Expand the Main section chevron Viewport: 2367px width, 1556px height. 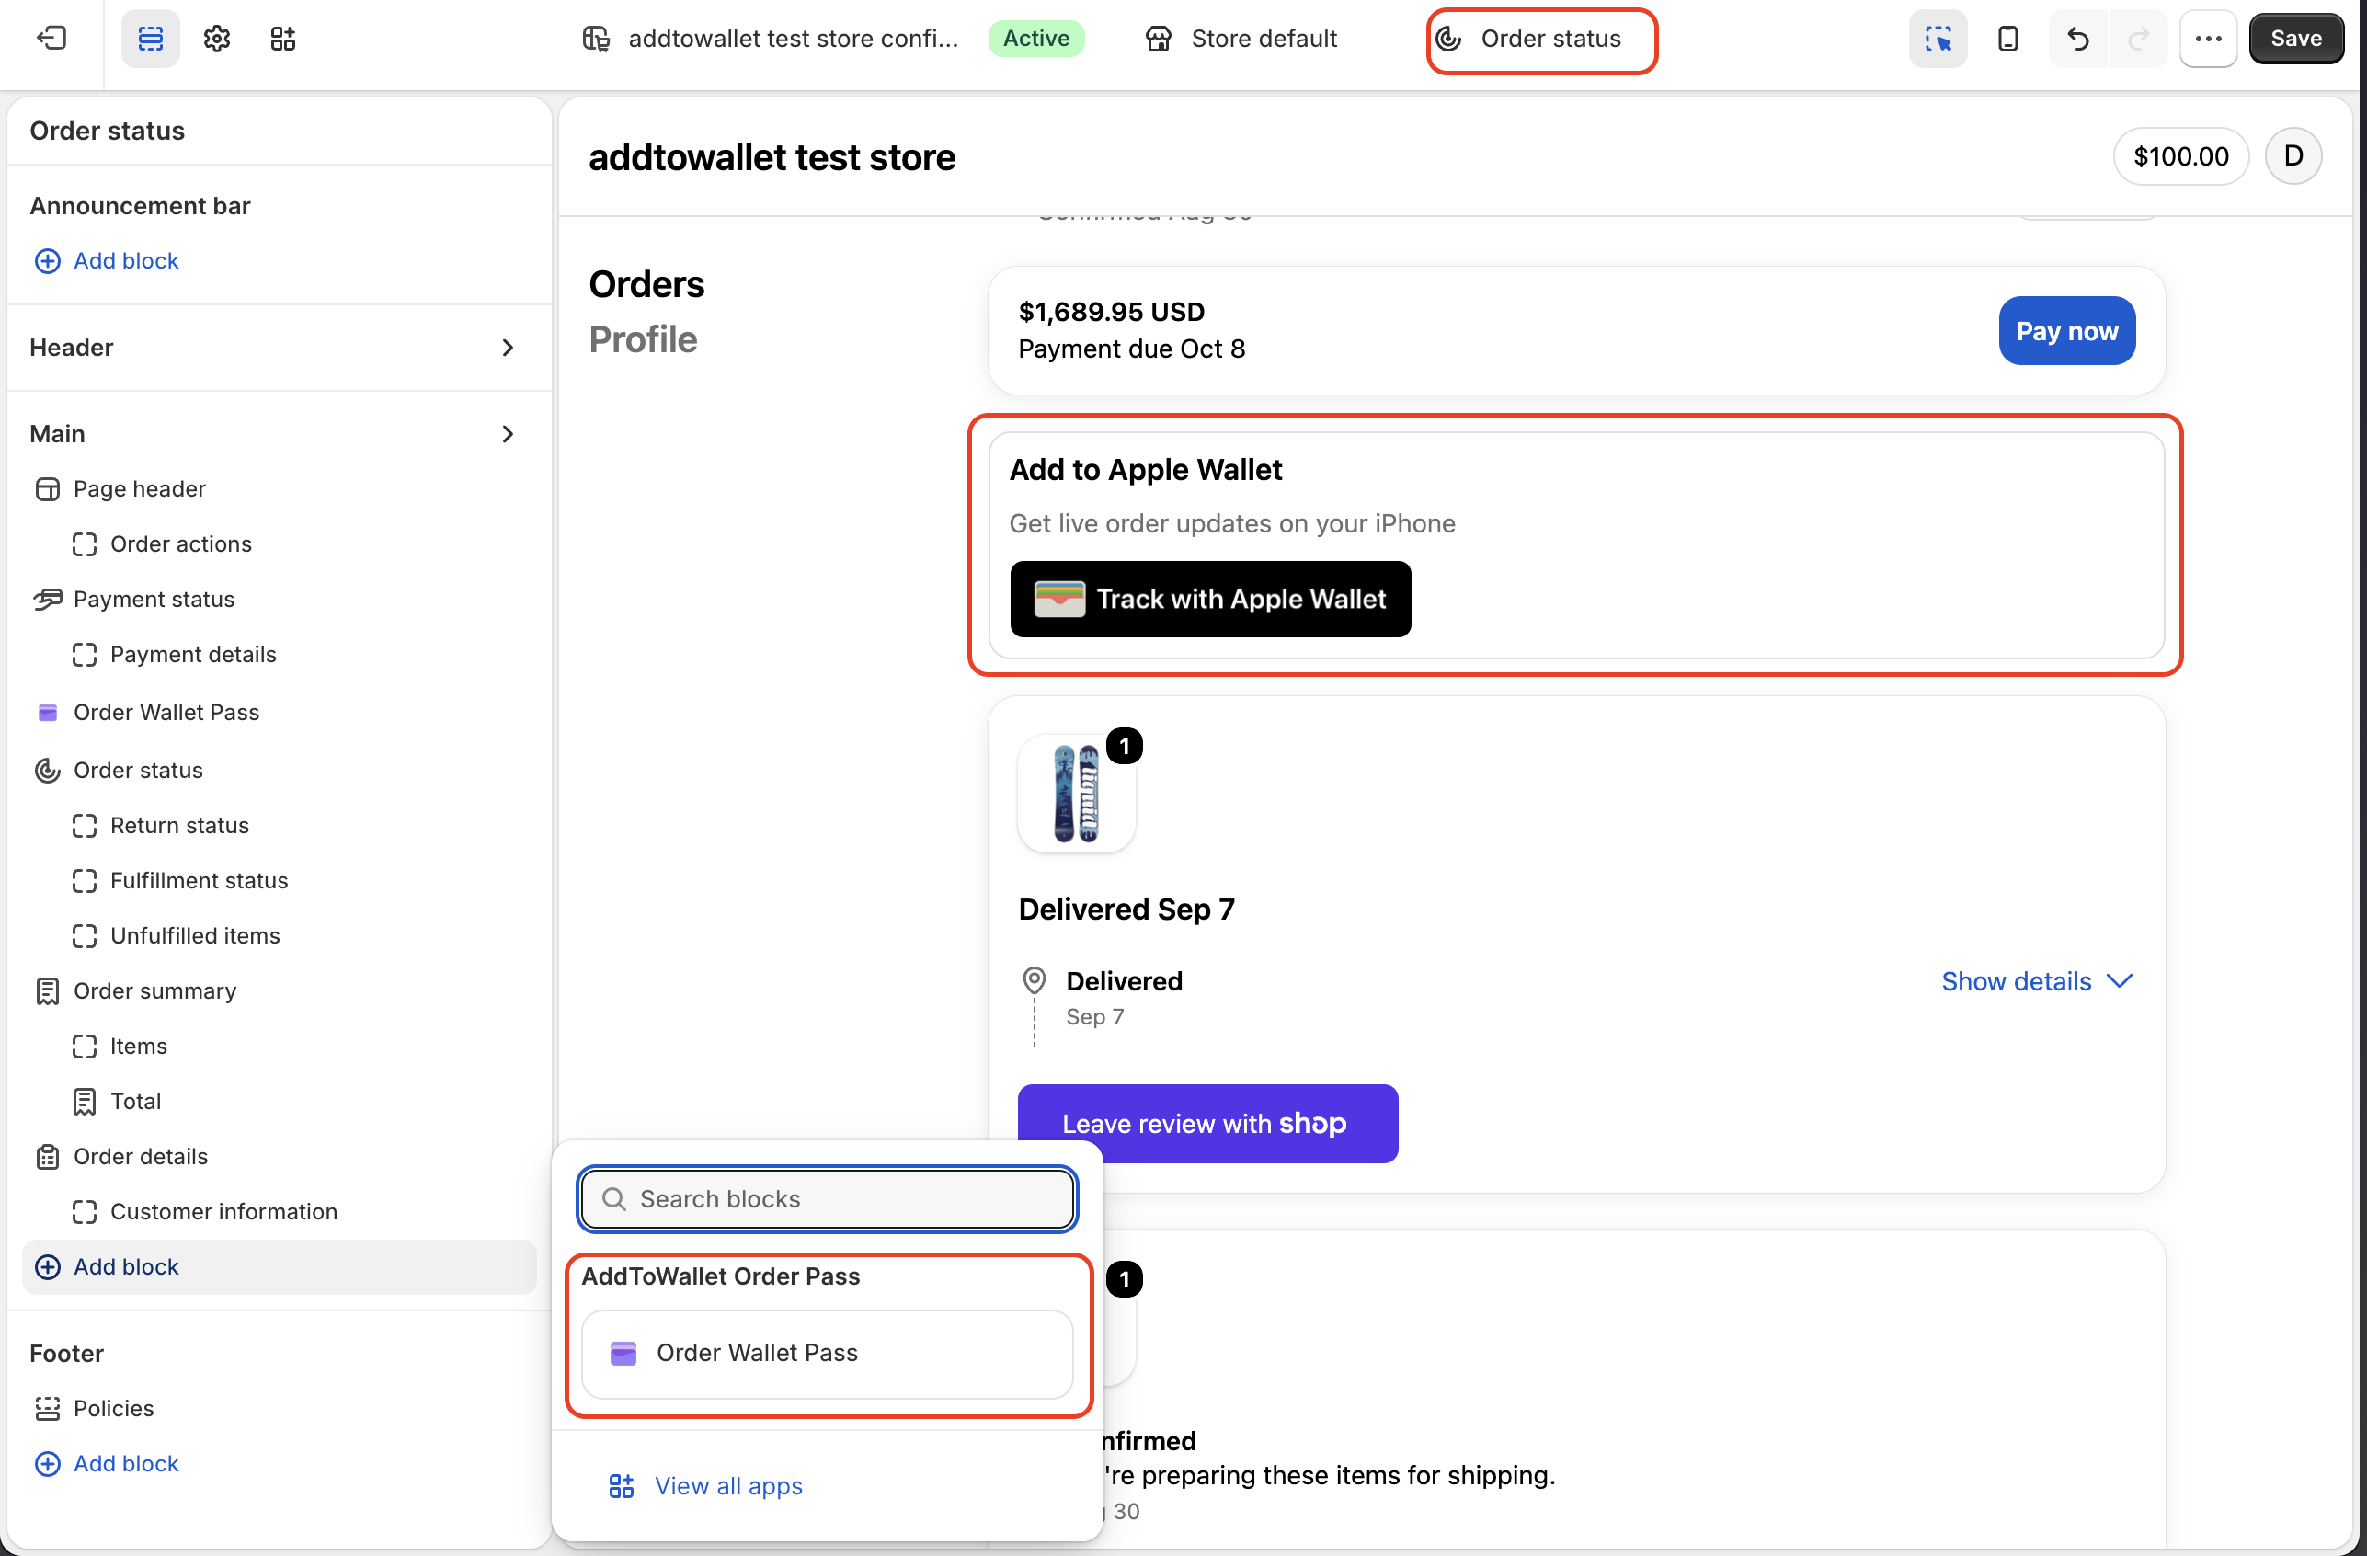(508, 434)
